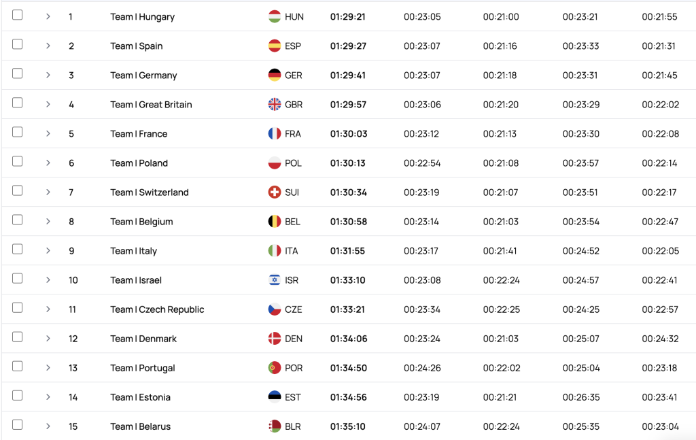Tick the checkbox for Team I France
The height and width of the screenshot is (440, 696).
[17, 132]
